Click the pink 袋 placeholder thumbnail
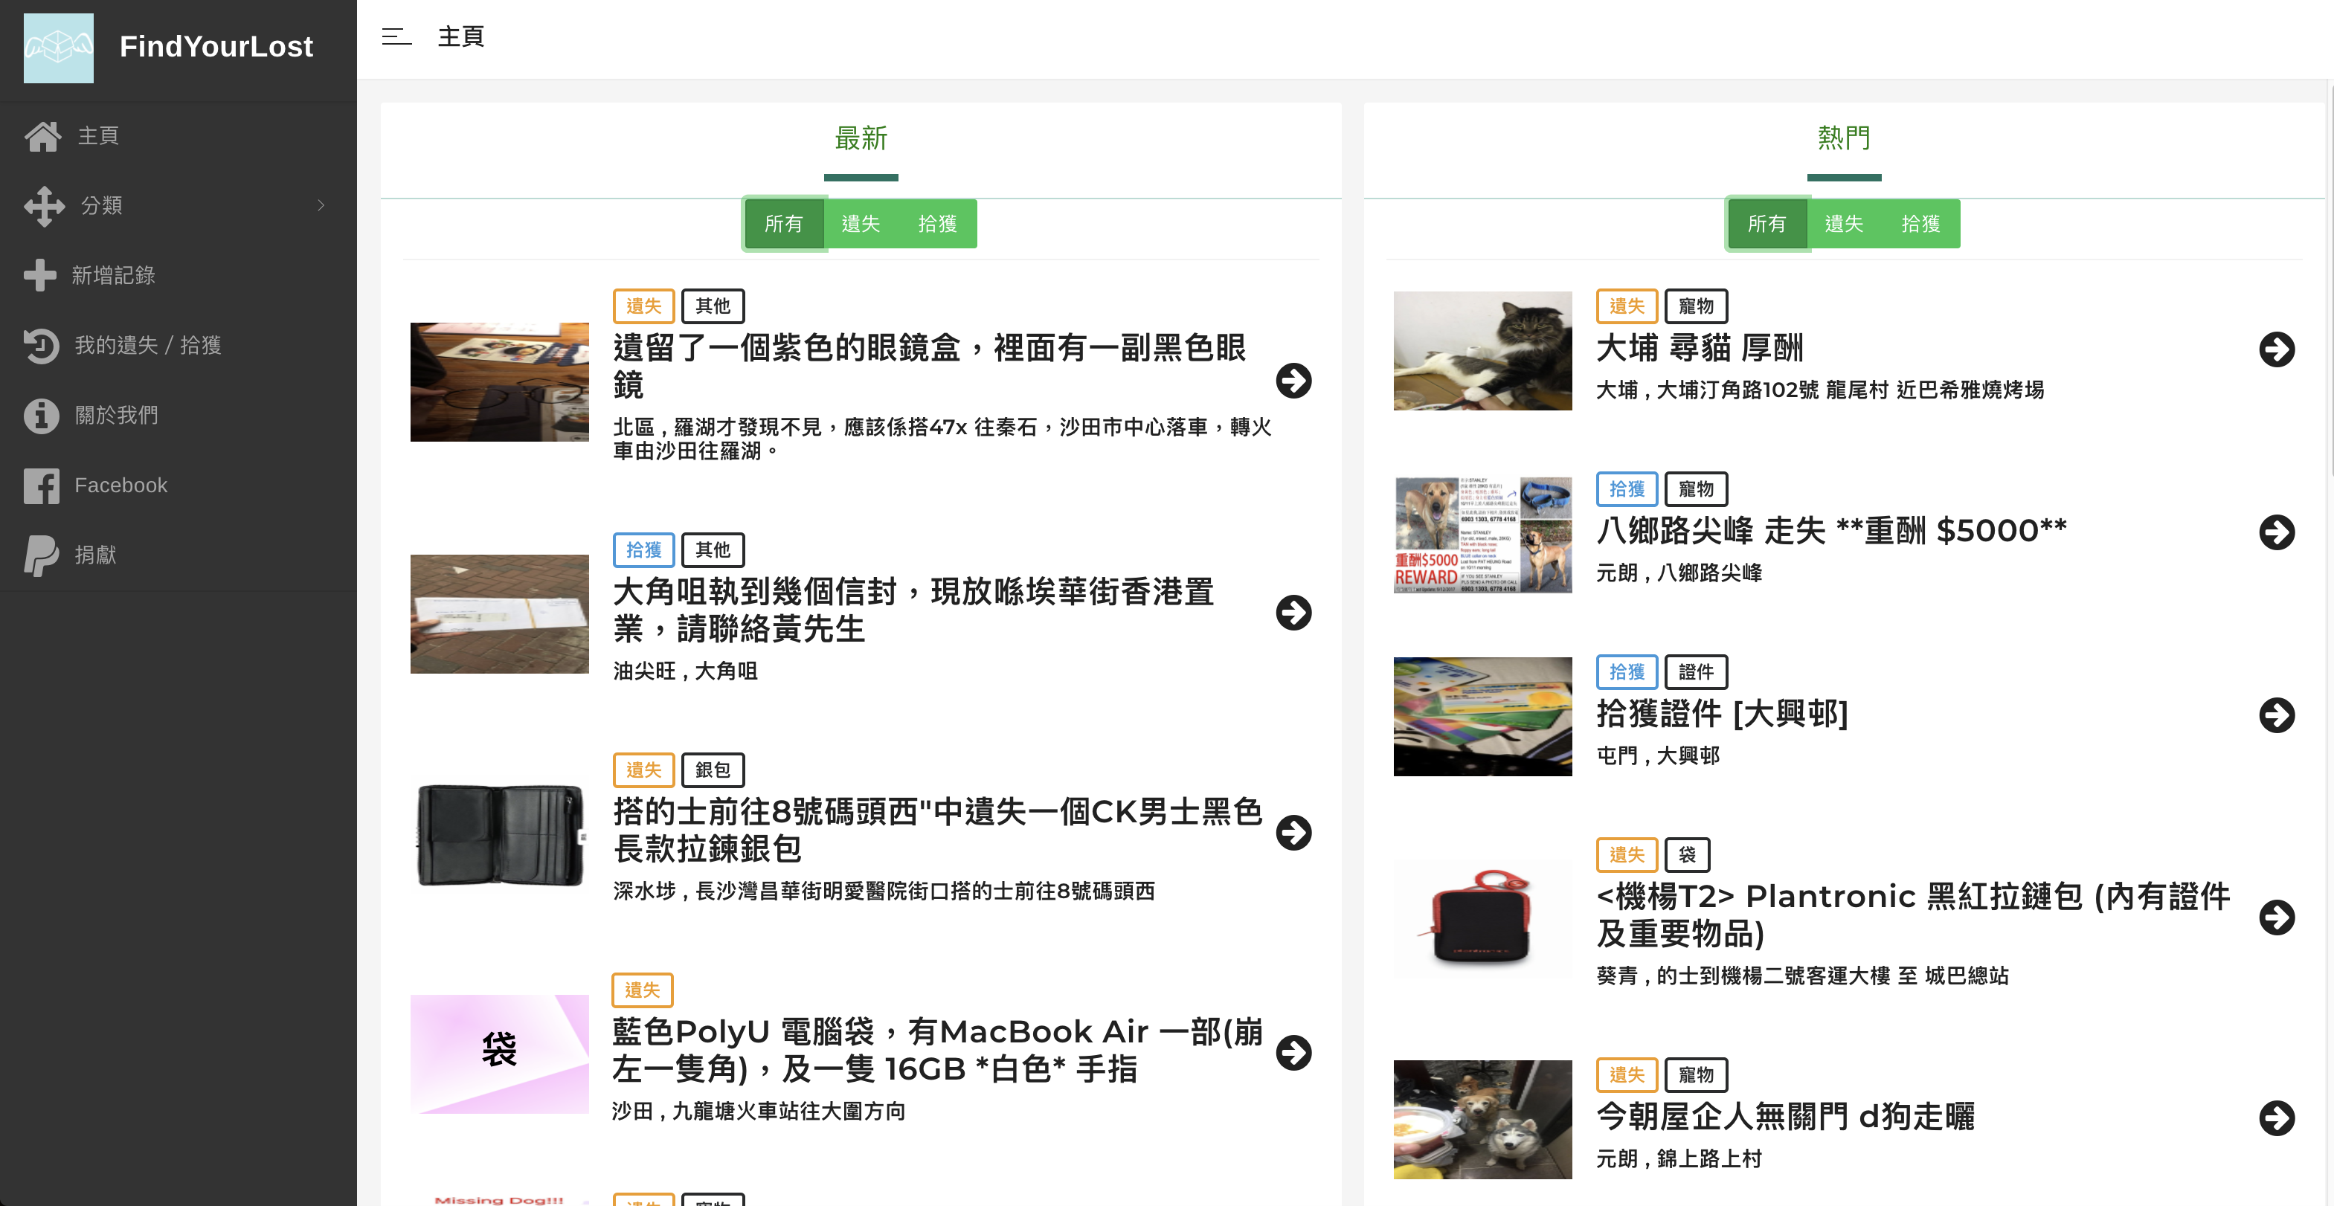 tap(499, 1054)
